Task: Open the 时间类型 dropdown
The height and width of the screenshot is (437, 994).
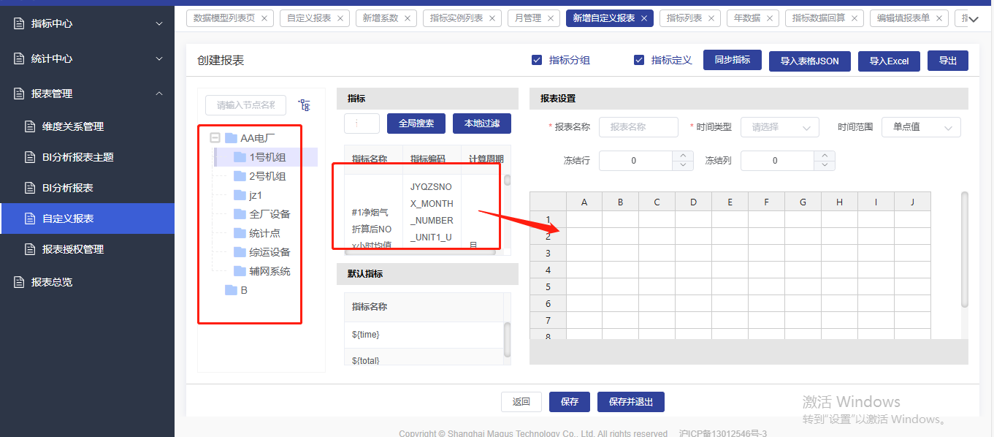Action: point(779,127)
